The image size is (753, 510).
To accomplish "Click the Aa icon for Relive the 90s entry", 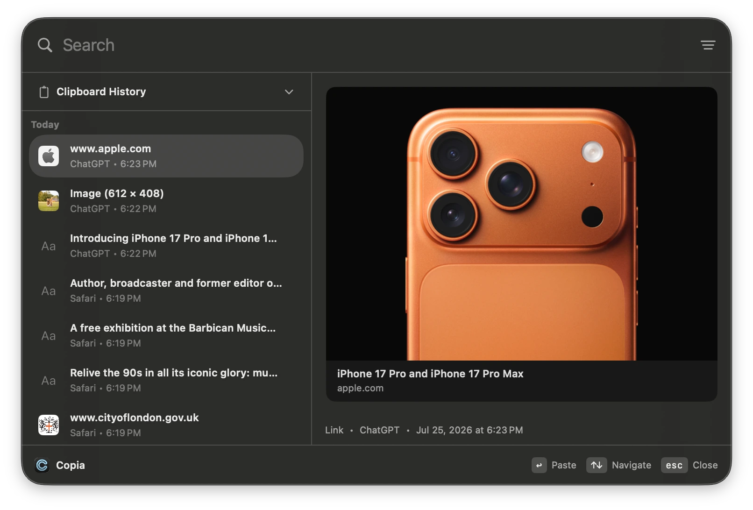I will coord(49,381).
